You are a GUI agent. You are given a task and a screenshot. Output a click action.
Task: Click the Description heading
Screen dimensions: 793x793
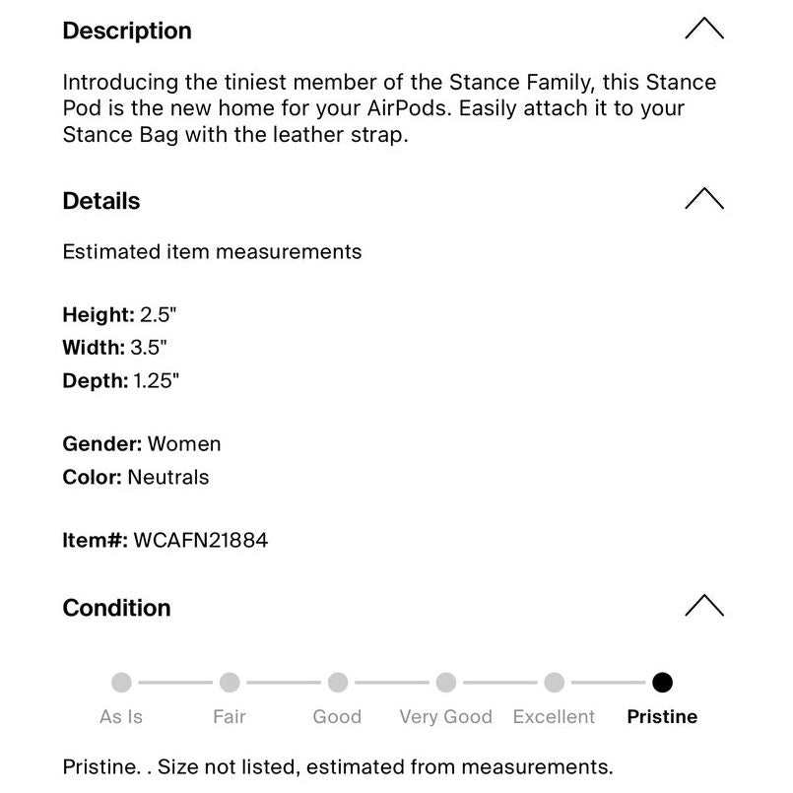[x=127, y=31]
